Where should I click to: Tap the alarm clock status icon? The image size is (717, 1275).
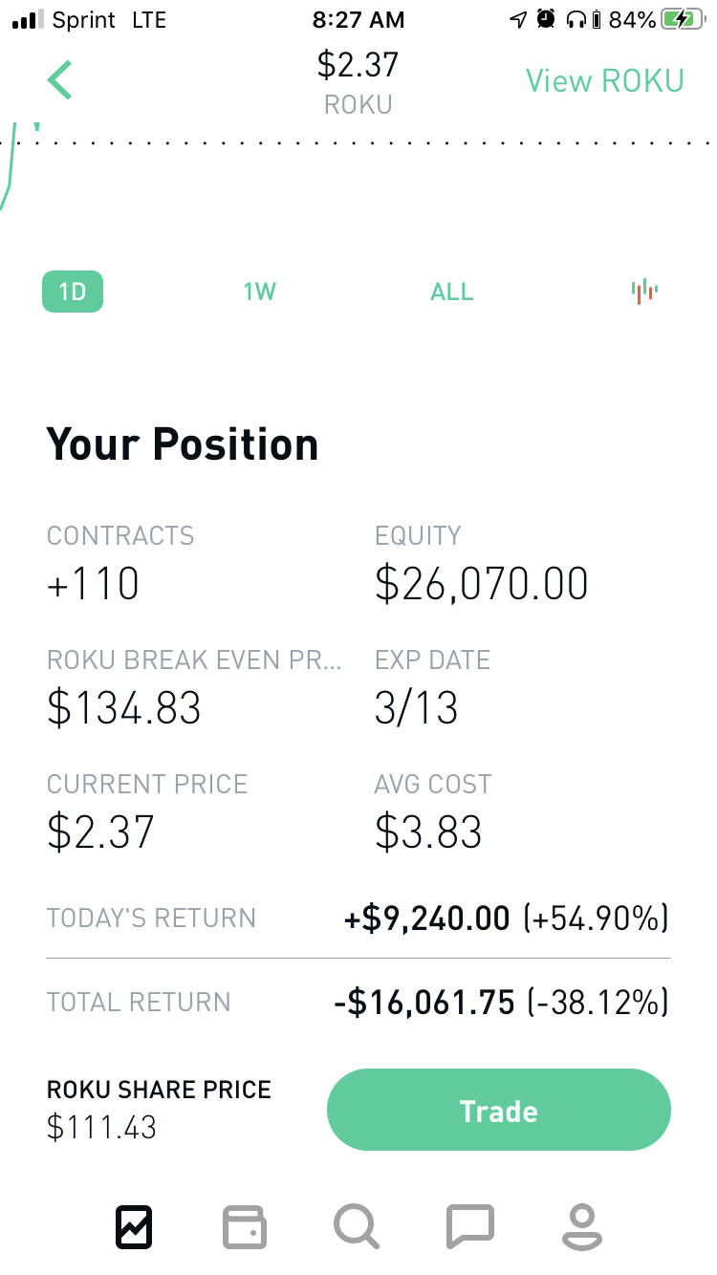click(546, 19)
